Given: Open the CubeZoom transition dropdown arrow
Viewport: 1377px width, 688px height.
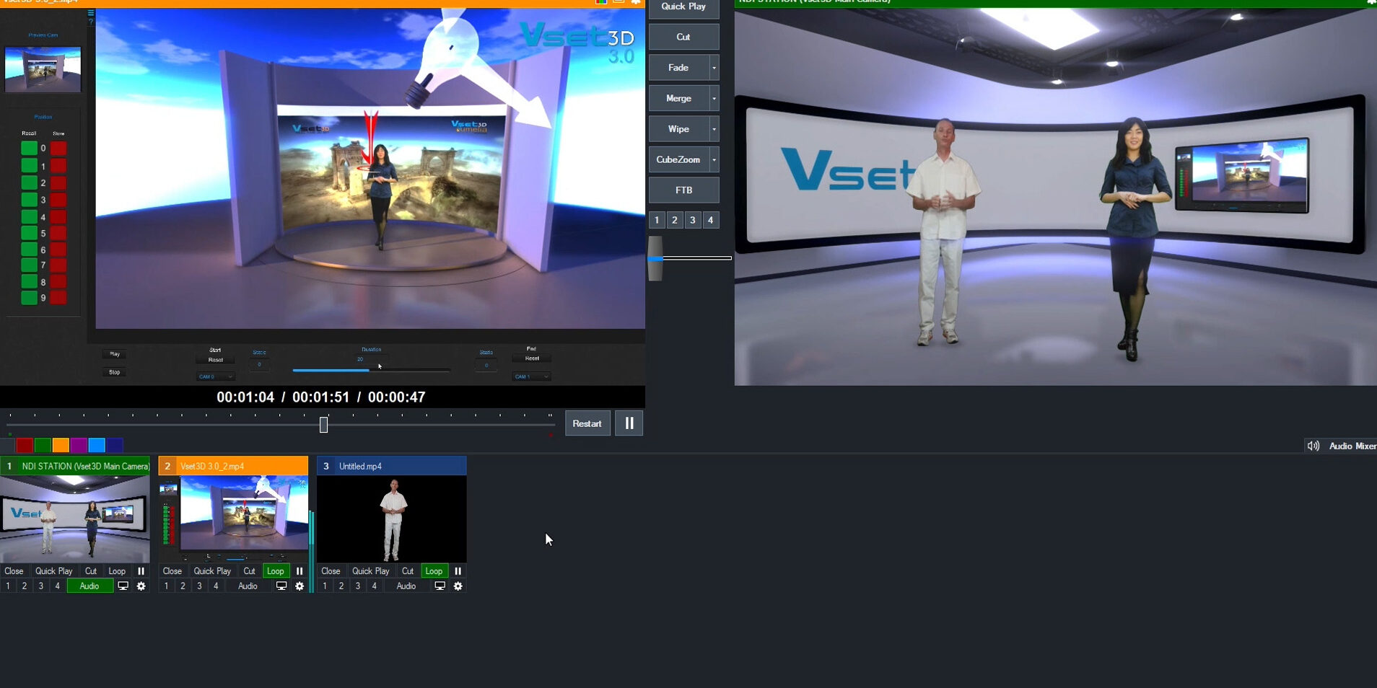Looking at the screenshot, I should 714,159.
